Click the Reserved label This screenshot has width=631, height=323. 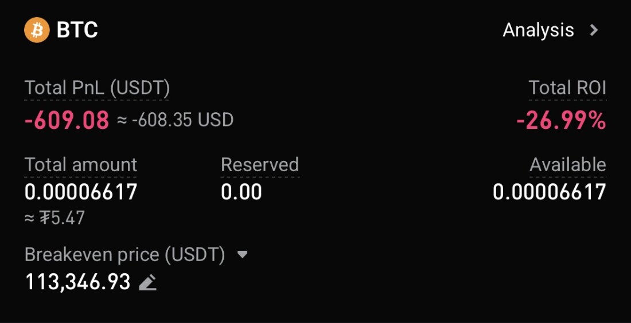pos(260,165)
